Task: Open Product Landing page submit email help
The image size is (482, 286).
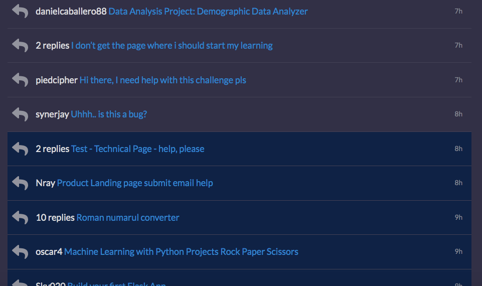Action: 135,183
